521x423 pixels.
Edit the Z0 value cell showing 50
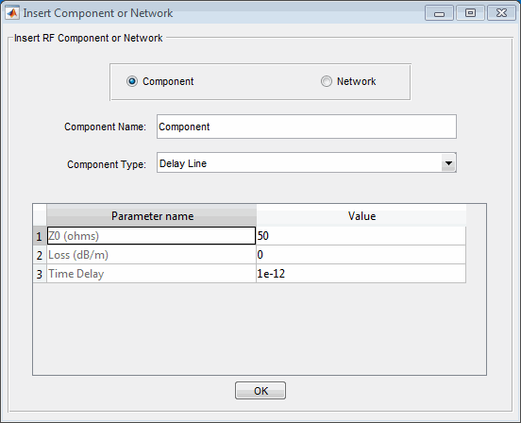(361, 236)
